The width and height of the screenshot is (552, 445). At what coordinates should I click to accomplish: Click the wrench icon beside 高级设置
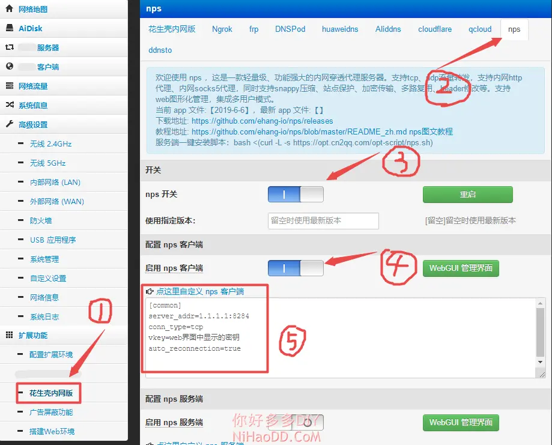click(10, 124)
